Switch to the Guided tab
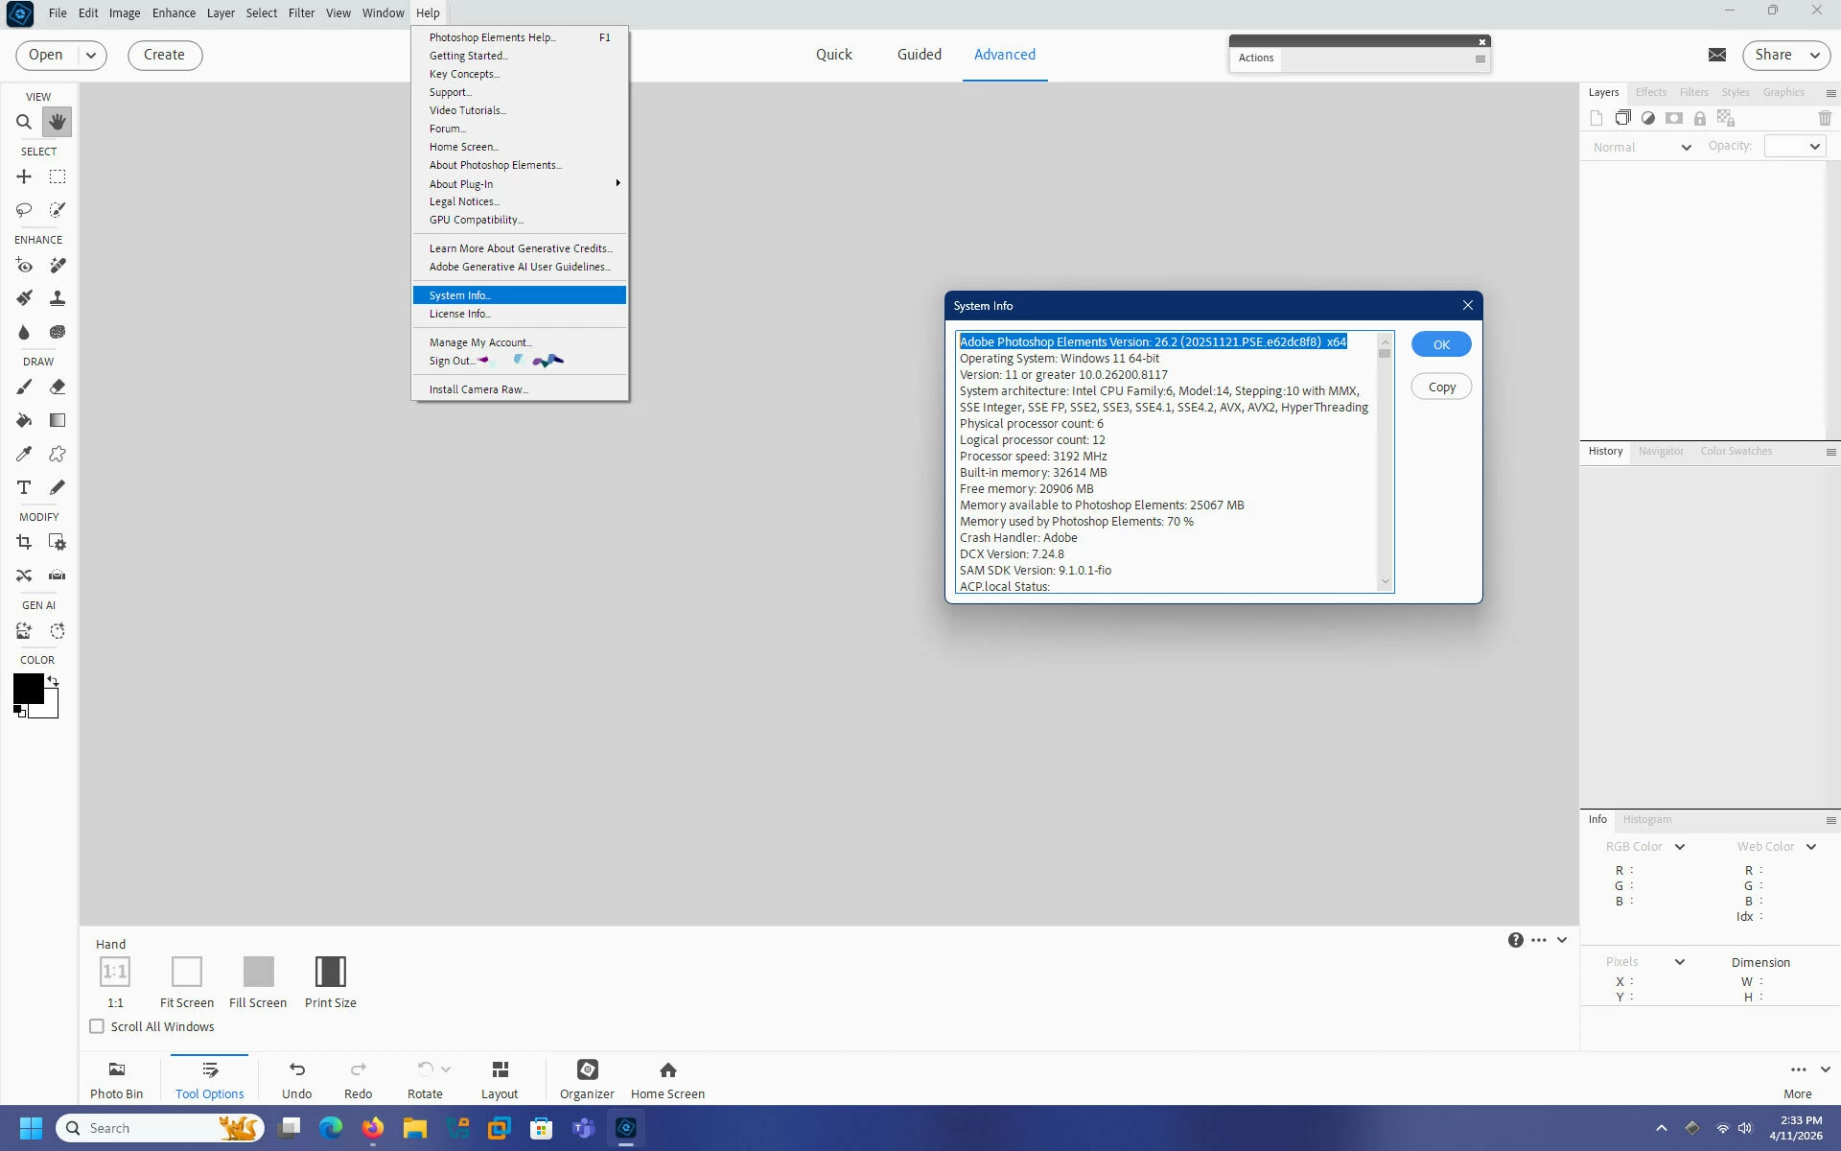The height and width of the screenshot is (1151, 1841). (919, 55)
